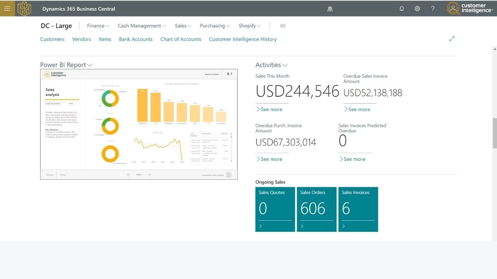Screen dimensions: 497x279
Task: Open the Shopify menu
Action: click(249, 26)
